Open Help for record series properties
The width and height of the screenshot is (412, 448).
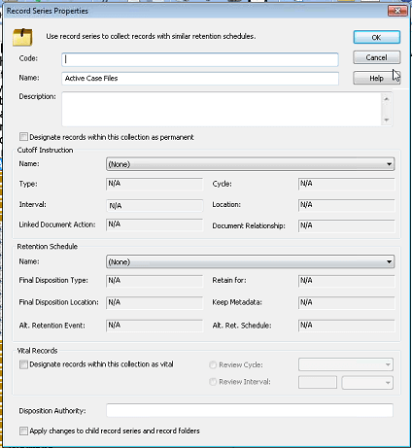point(376,78)
